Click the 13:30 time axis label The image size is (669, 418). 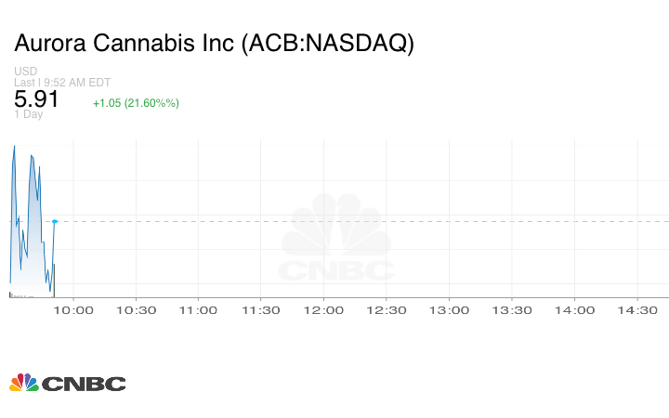pyautogui.click(x=512, y=310)
